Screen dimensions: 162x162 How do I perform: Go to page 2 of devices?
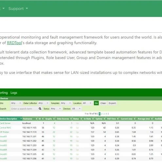pos(102,114)
